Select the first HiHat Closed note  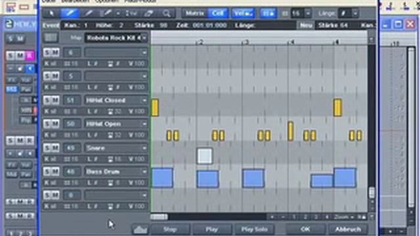155,108
